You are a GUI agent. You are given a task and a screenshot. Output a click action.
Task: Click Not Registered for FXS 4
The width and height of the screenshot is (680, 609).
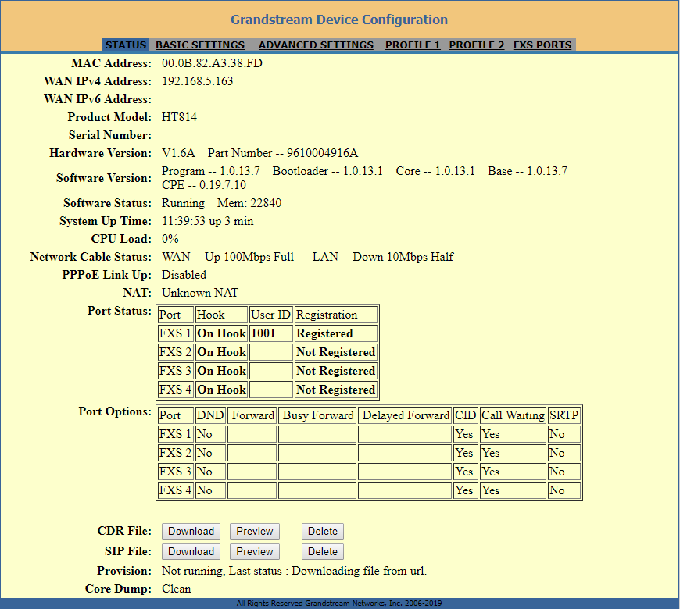coord(335,390)
